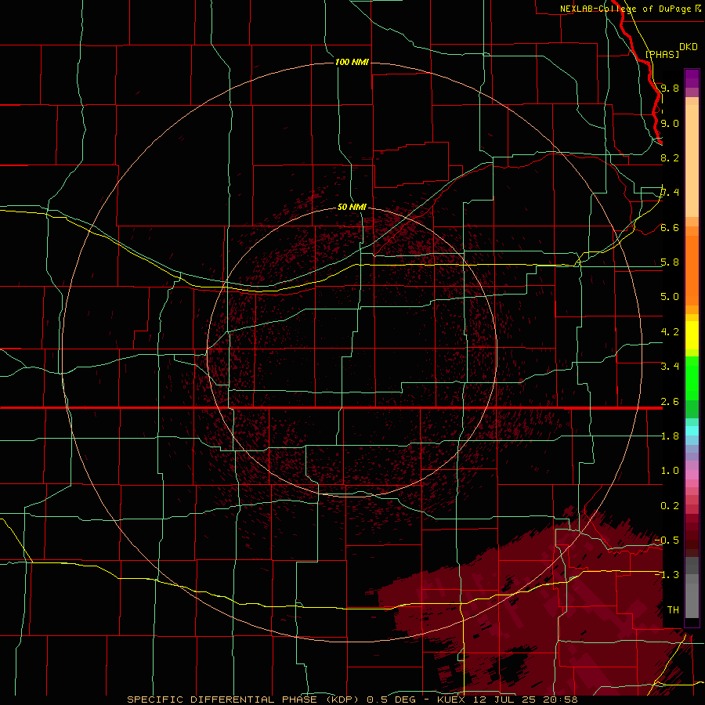Click the 100 NMI range ring label
Image resolution: width=705 pixels, height=705 pixels.
coord(352,62)
